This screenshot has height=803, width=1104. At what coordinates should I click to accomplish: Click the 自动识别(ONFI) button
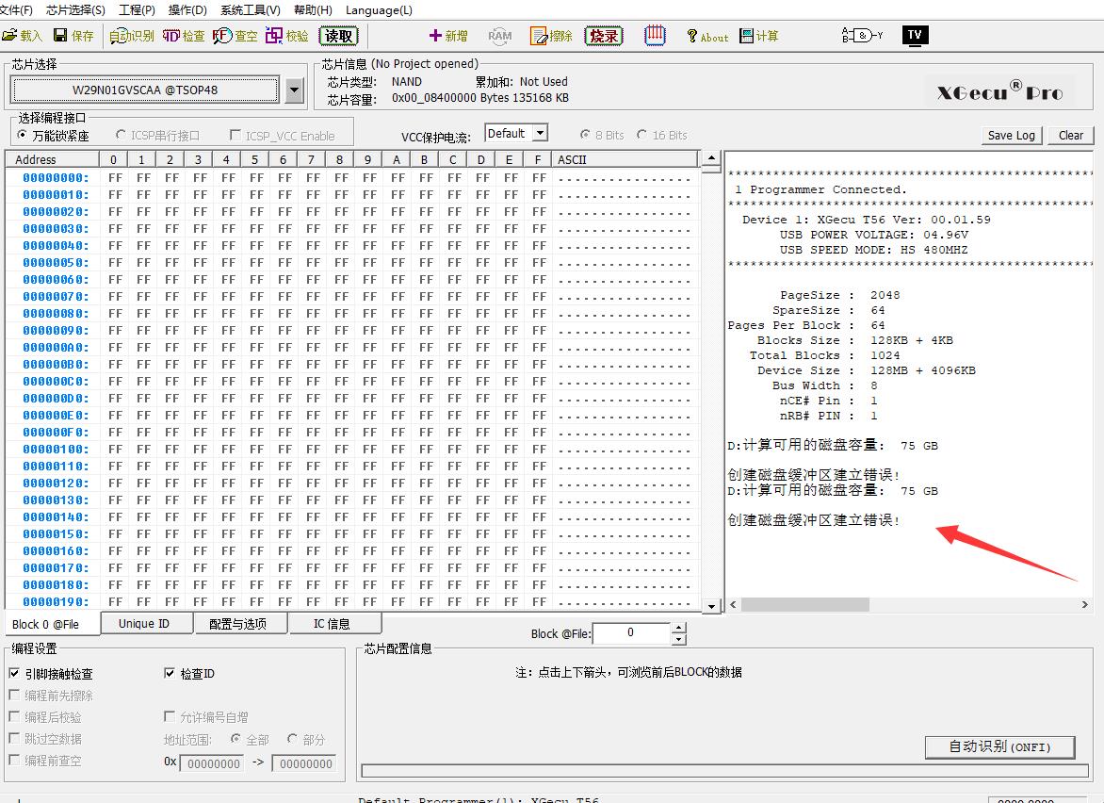click(999, 746)
